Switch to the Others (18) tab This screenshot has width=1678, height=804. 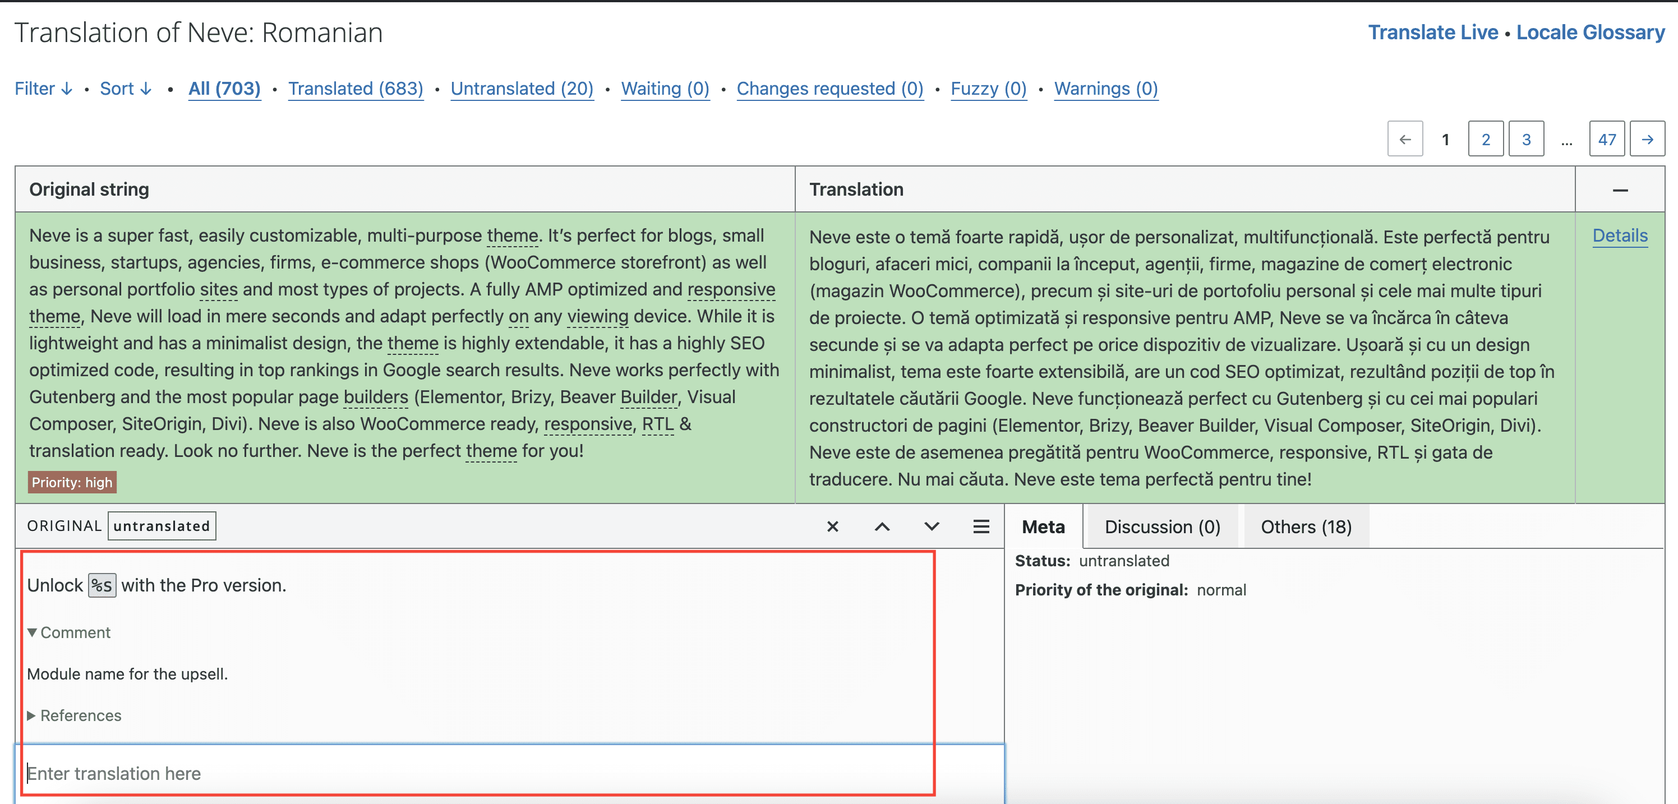point(1306,526)
